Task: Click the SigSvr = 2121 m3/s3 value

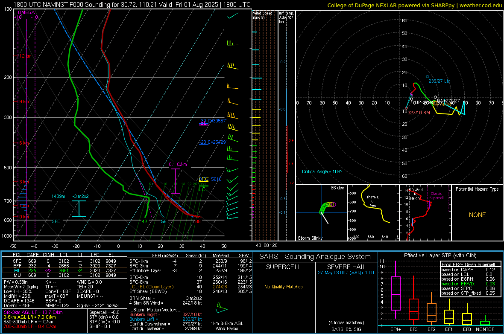Action: [x=98, y=305]
